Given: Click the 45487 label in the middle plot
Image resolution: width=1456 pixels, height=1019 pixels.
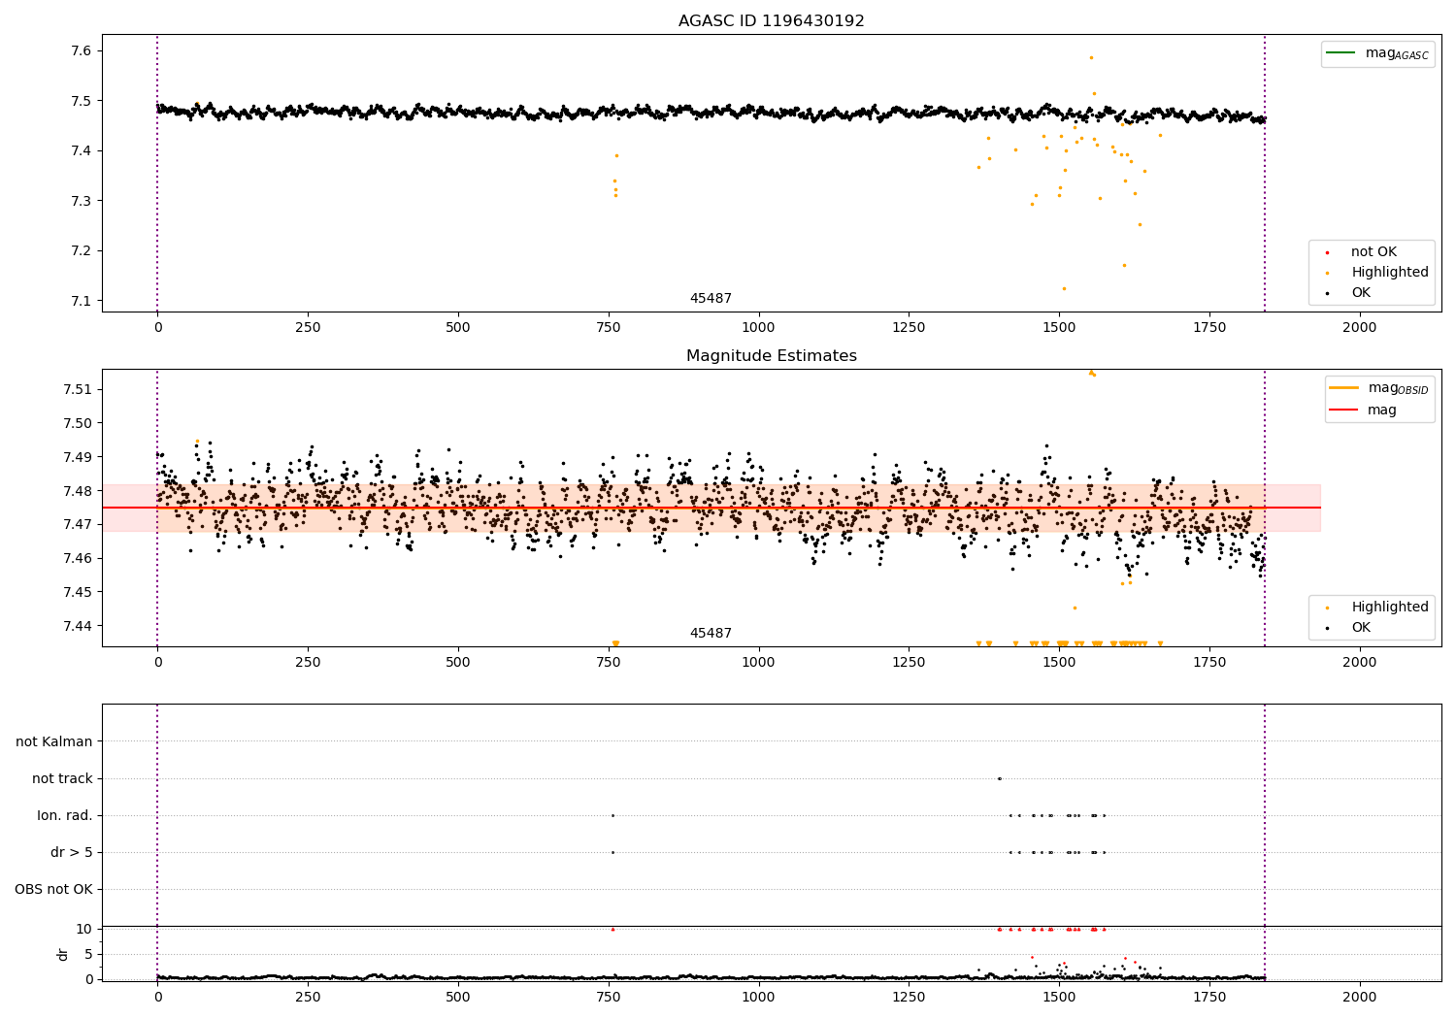Looking at the screenshot, I should point(711,634).
